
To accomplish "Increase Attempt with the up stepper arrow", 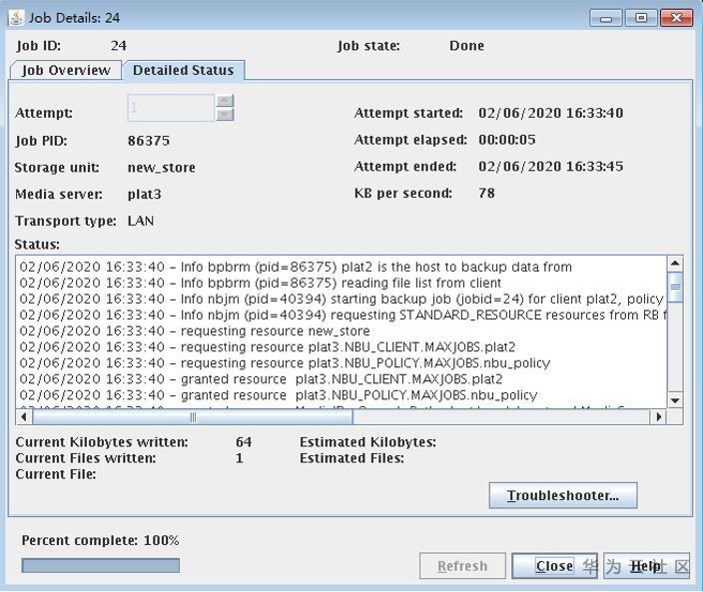I will point(225,101).
